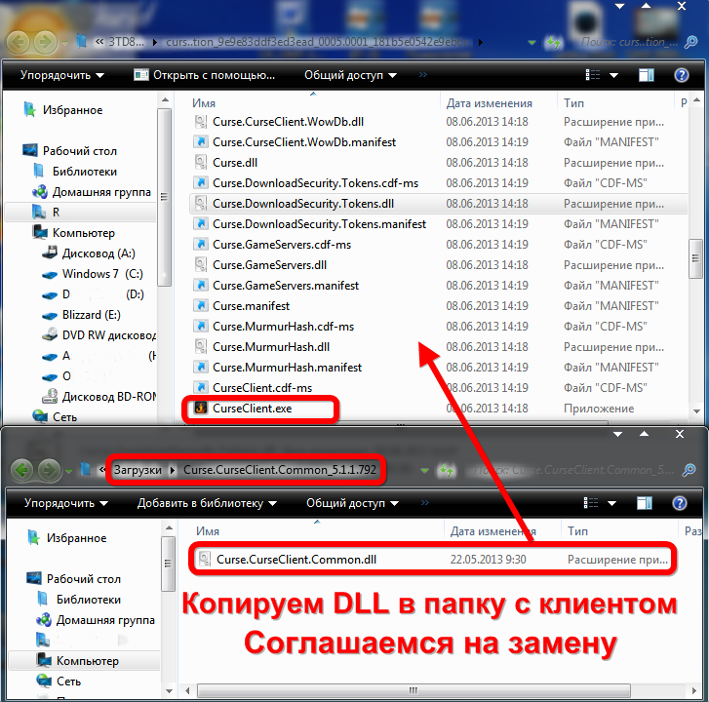Sort by Дата изменения column in upper window
This screenshot has height=702, width=709.
coord(490,102)
